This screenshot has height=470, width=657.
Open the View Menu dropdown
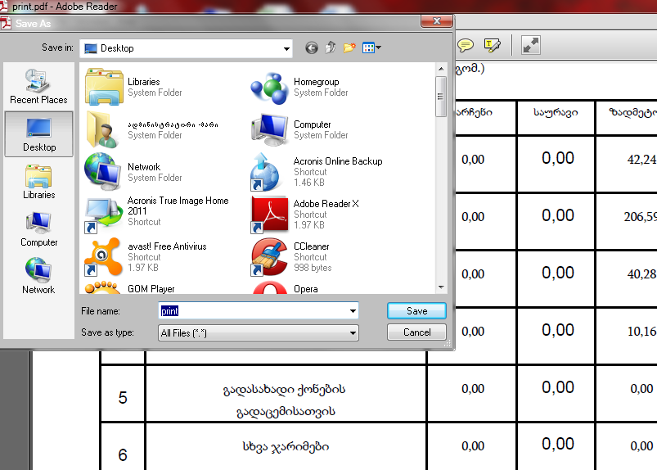(372, 48)
